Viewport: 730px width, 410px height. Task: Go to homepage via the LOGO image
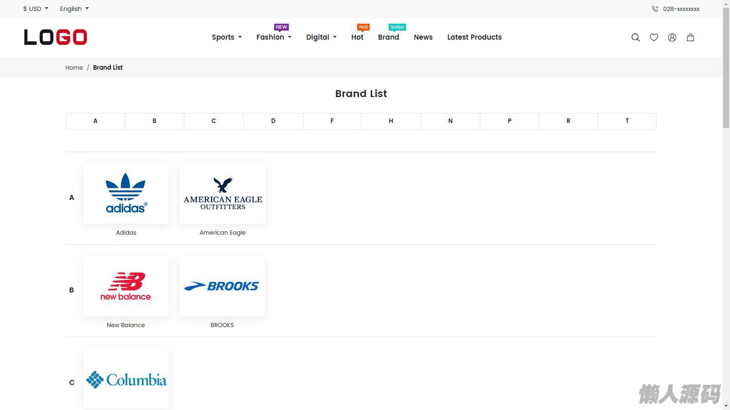click(55, 37)
